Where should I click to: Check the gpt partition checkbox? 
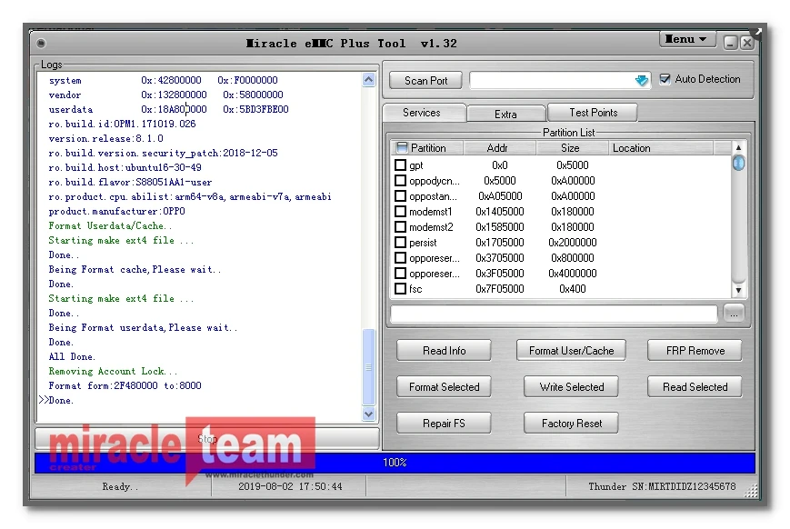coord(400,165)
